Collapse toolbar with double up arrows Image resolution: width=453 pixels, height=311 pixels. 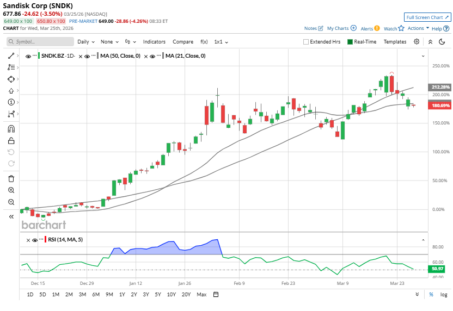tap(430, 42)
